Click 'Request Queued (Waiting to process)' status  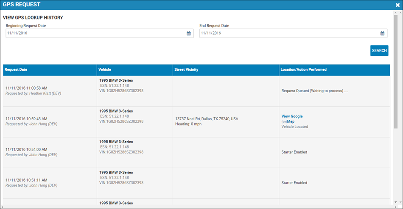tap(315, 91)
